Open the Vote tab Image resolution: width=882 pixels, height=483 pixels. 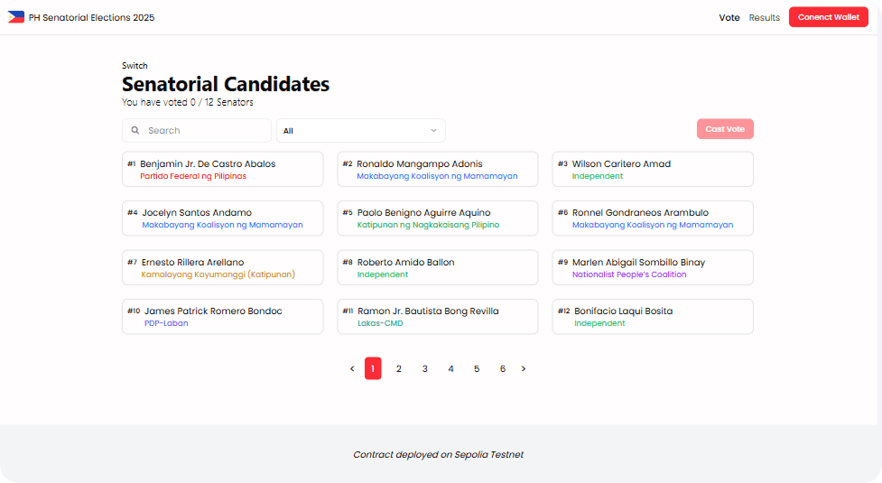pos(729,17)
